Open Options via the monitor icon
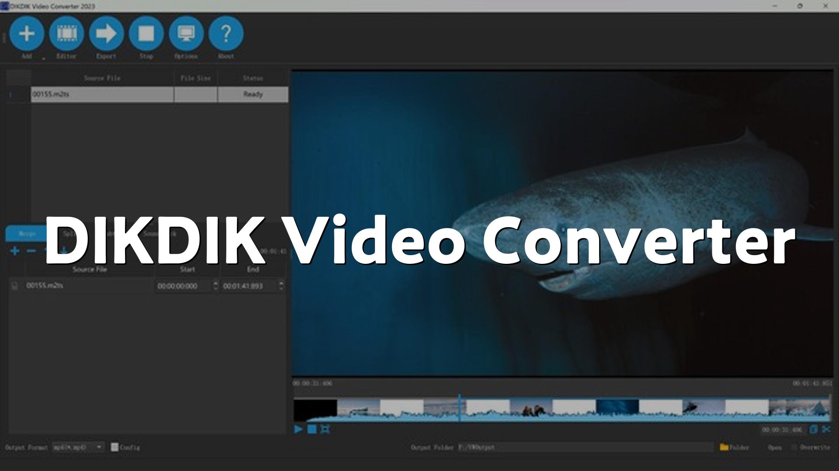The height and width of the screenshot is (471, 839). [x=186, y=34]
